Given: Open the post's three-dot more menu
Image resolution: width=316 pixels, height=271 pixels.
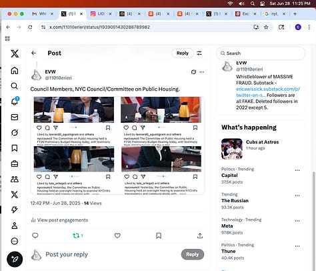Looking at the screenshot, I should (x=202, y=72).
